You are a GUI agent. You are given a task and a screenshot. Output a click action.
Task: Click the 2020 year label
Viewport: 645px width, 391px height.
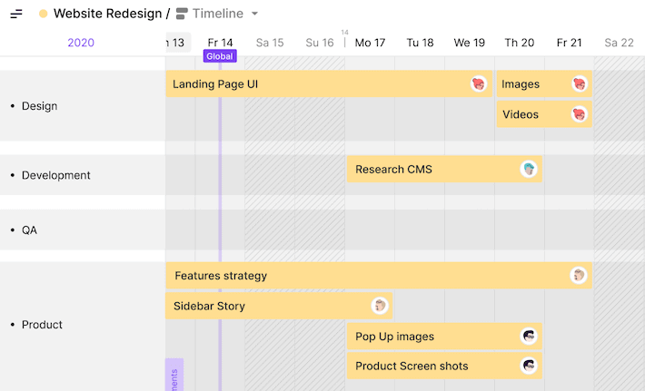[x=81, y=43]
